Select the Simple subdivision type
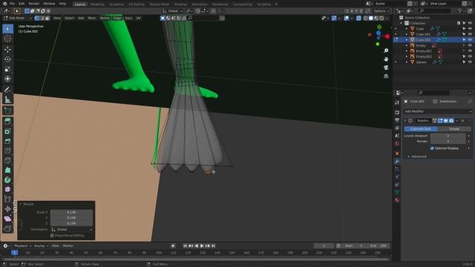This screenshot has height=267, width=475. pyautogui.click(x=454, y=129)
